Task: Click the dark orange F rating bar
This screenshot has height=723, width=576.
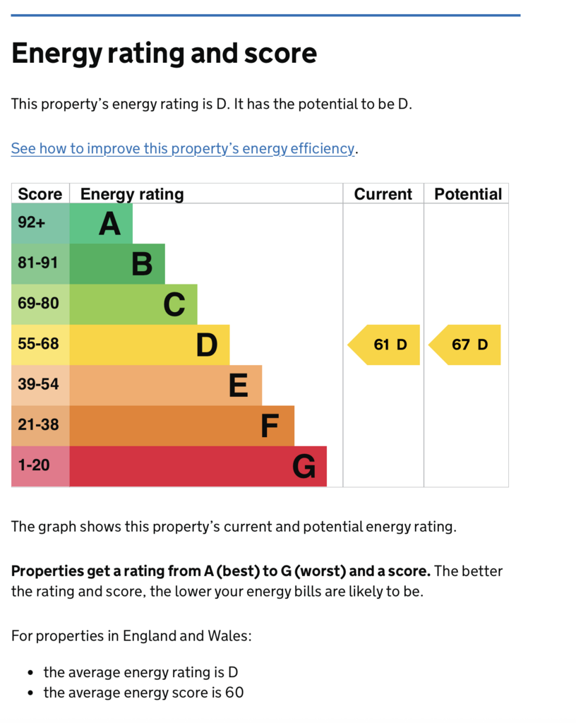Action: tap(182, 425)
